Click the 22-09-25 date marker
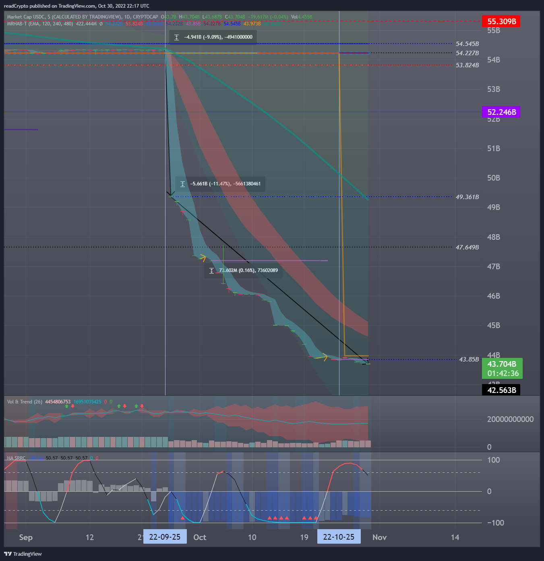This screenshot has height=561, width=544. tap(165, 537)
